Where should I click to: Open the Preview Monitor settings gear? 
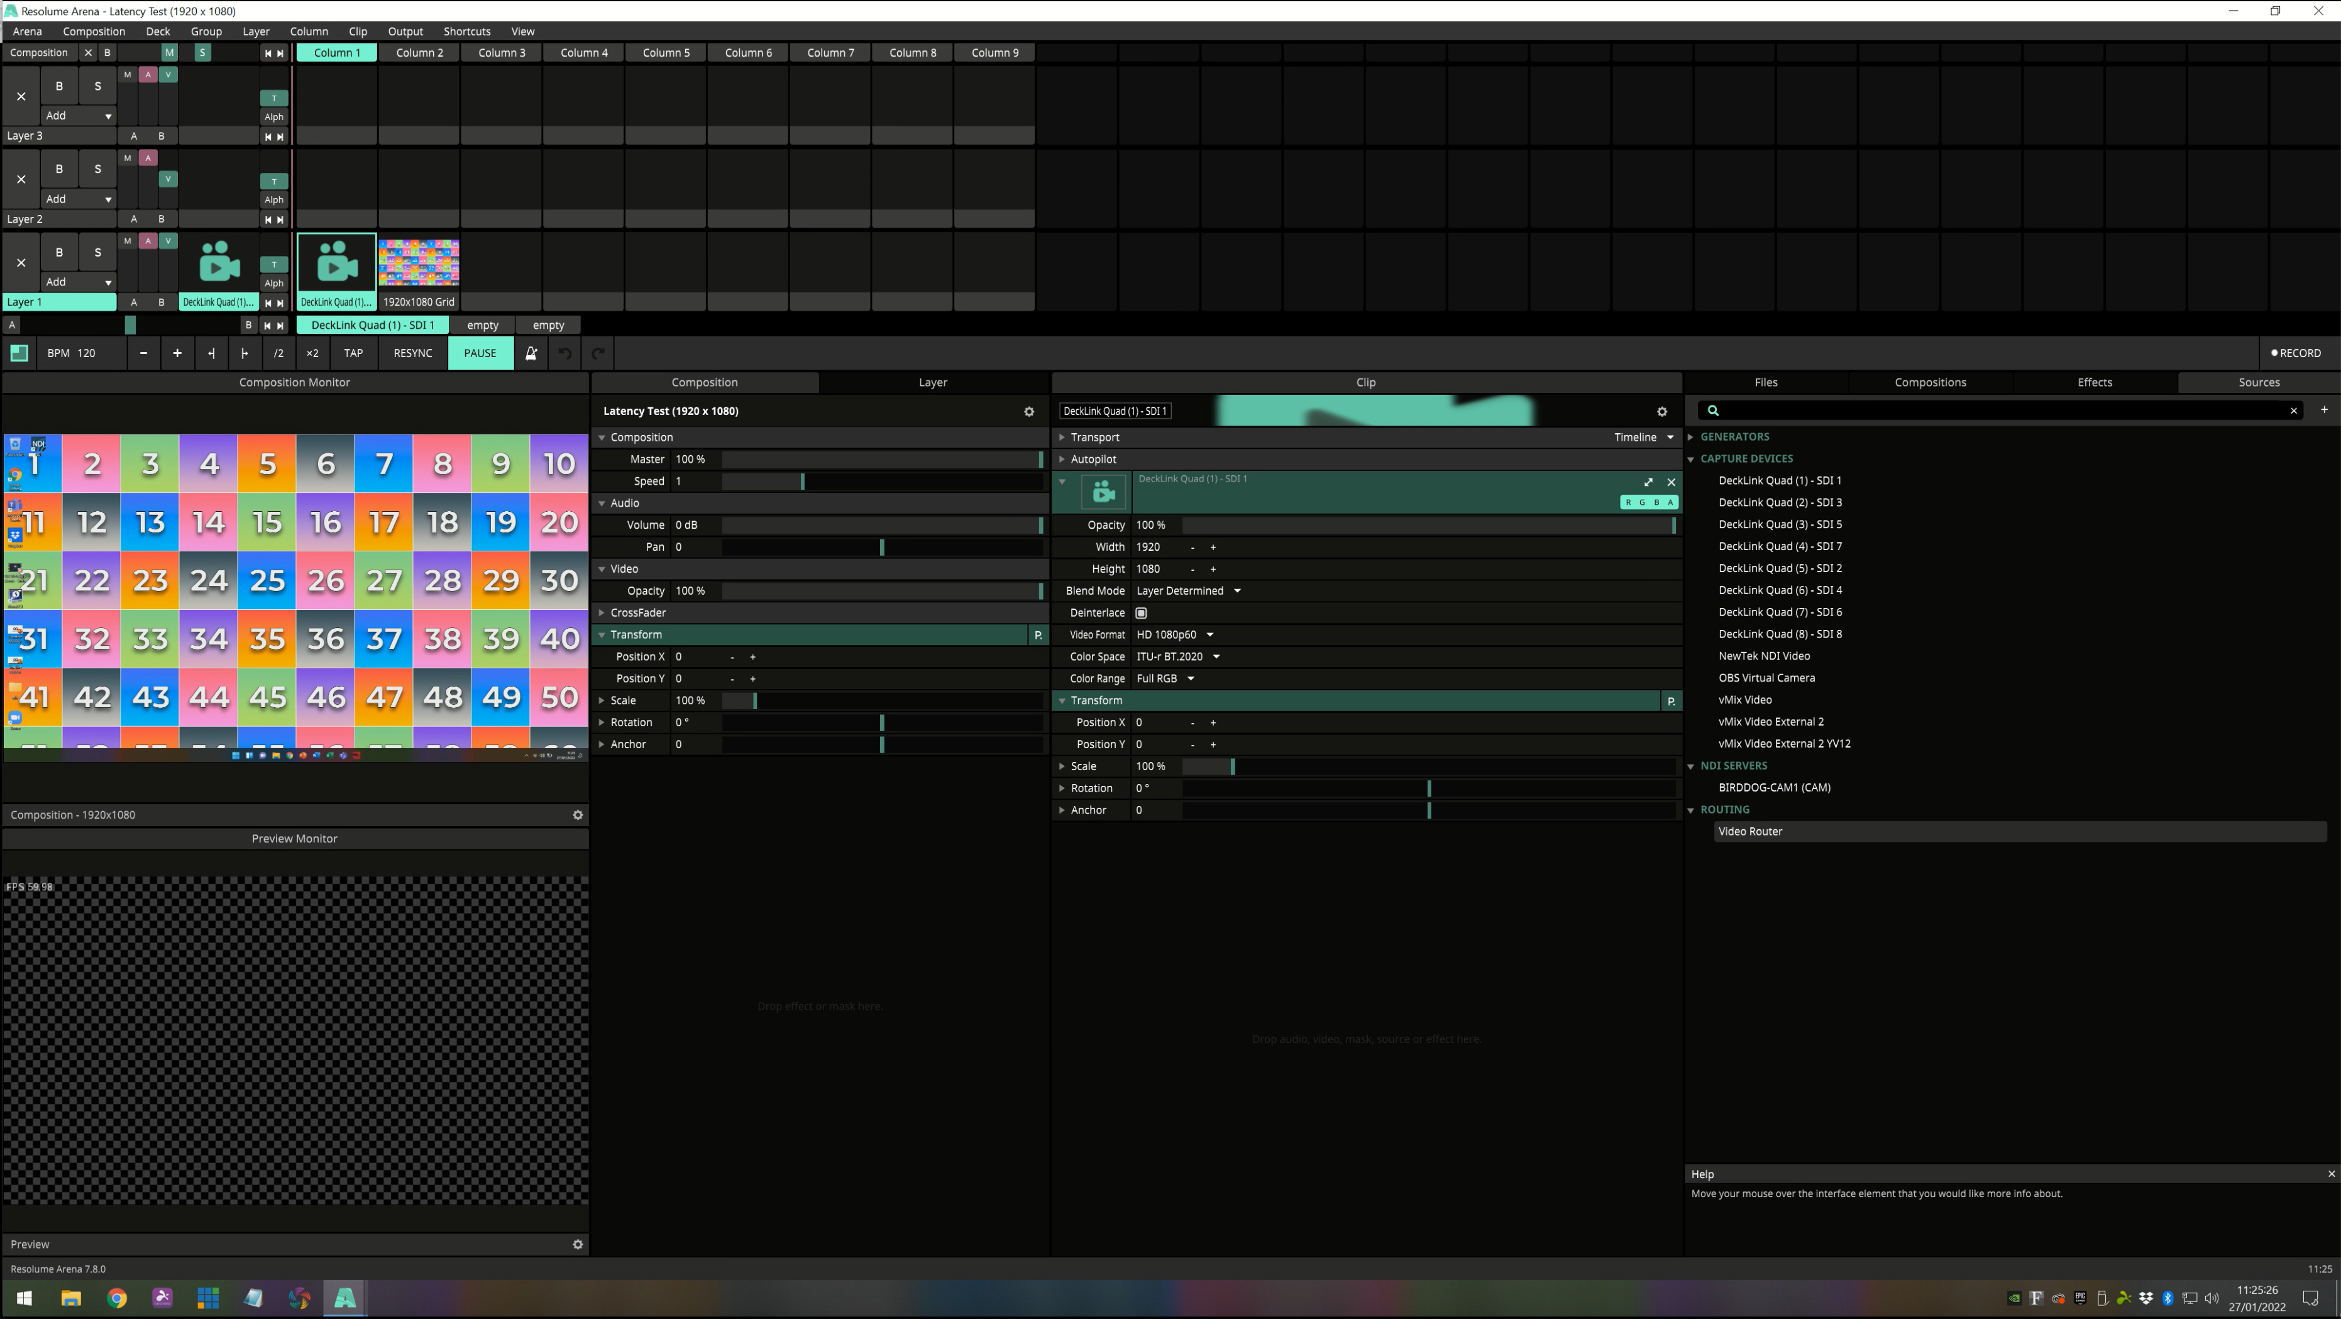[577, 1244]
